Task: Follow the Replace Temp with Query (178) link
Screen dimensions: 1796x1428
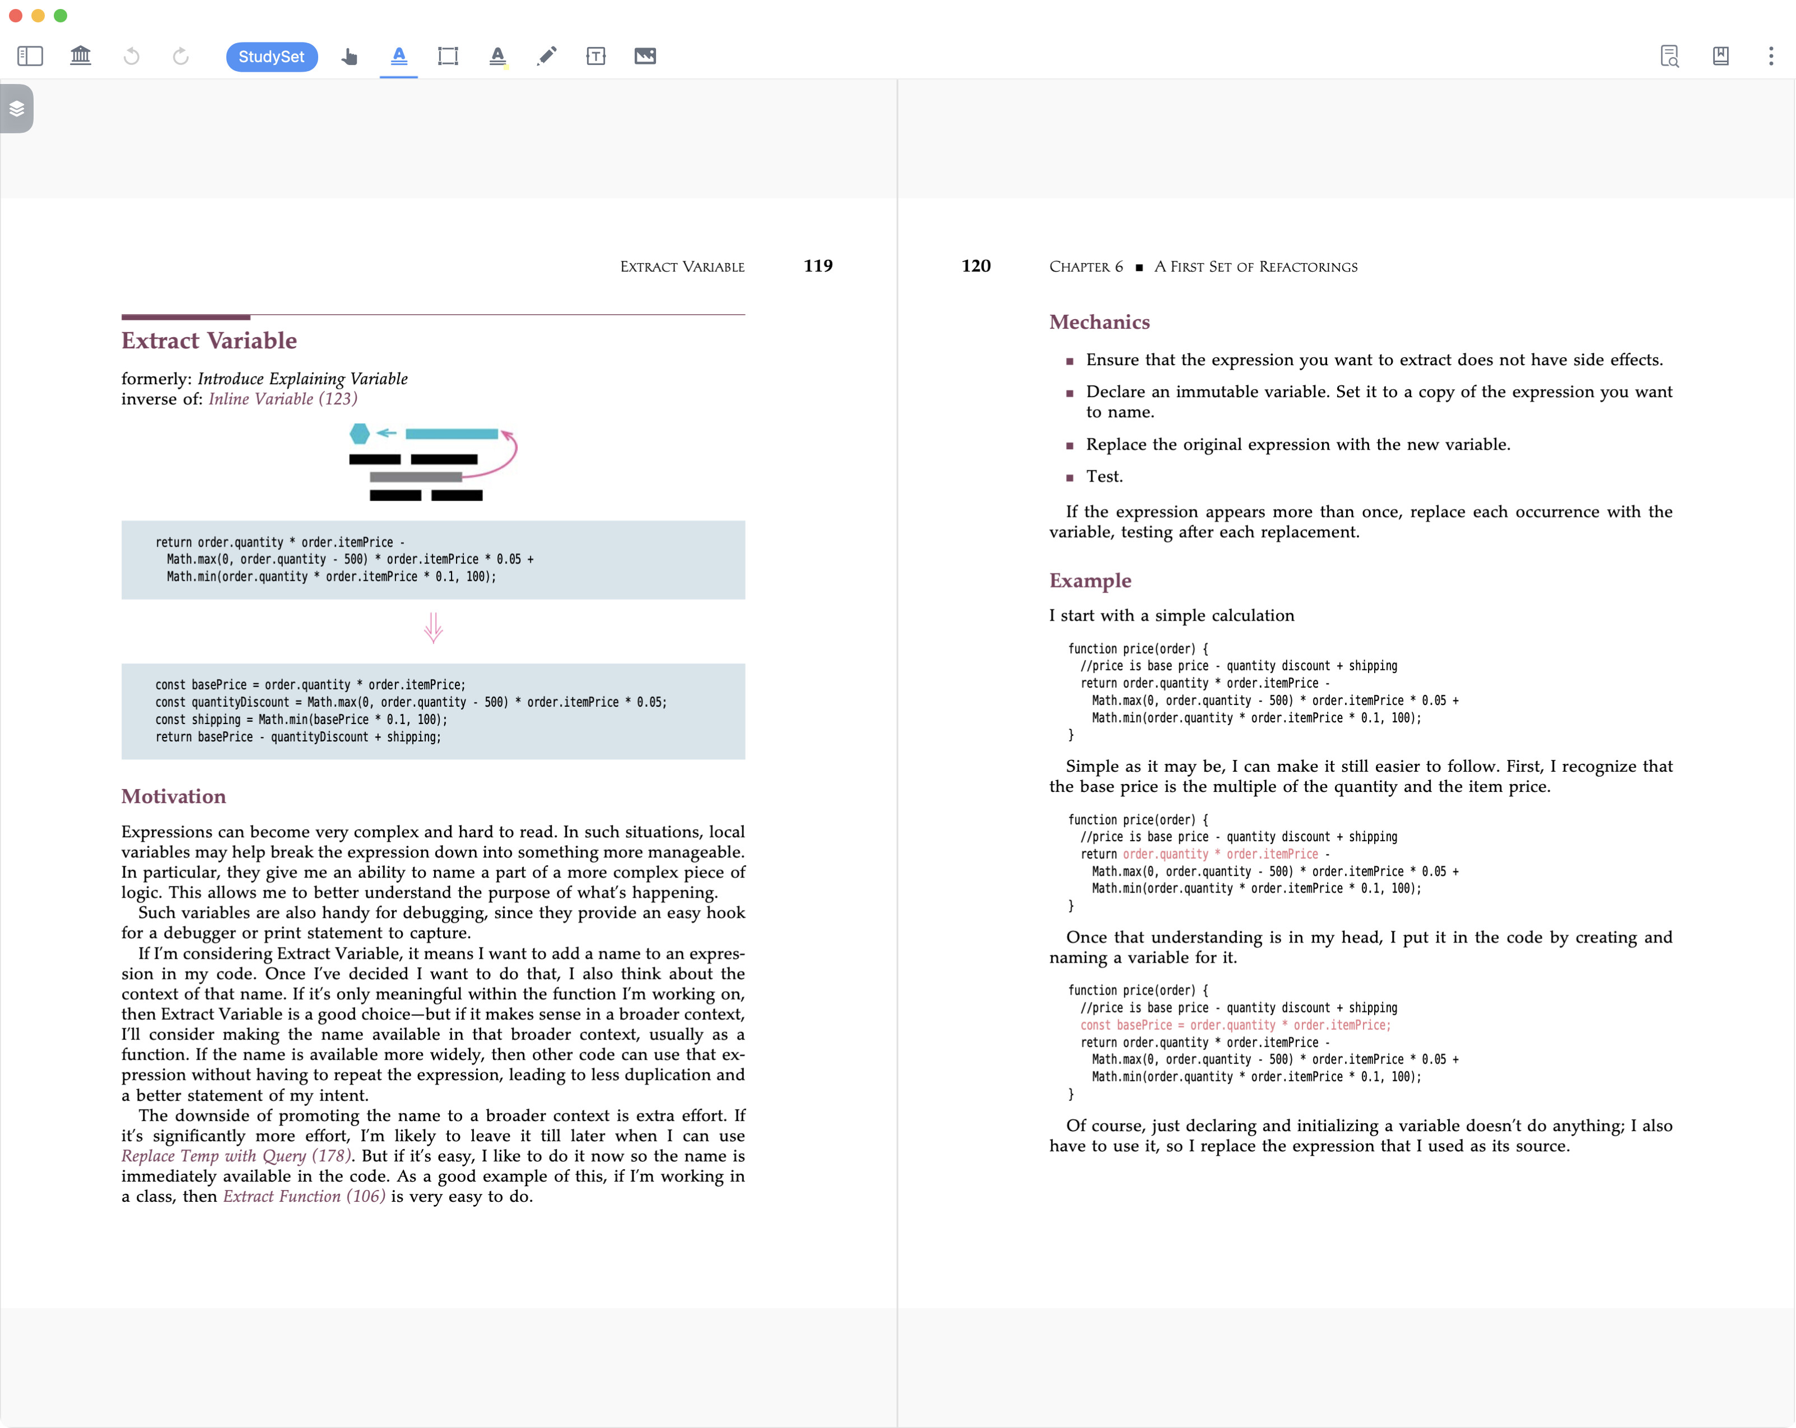Action: click(236, 1156)
